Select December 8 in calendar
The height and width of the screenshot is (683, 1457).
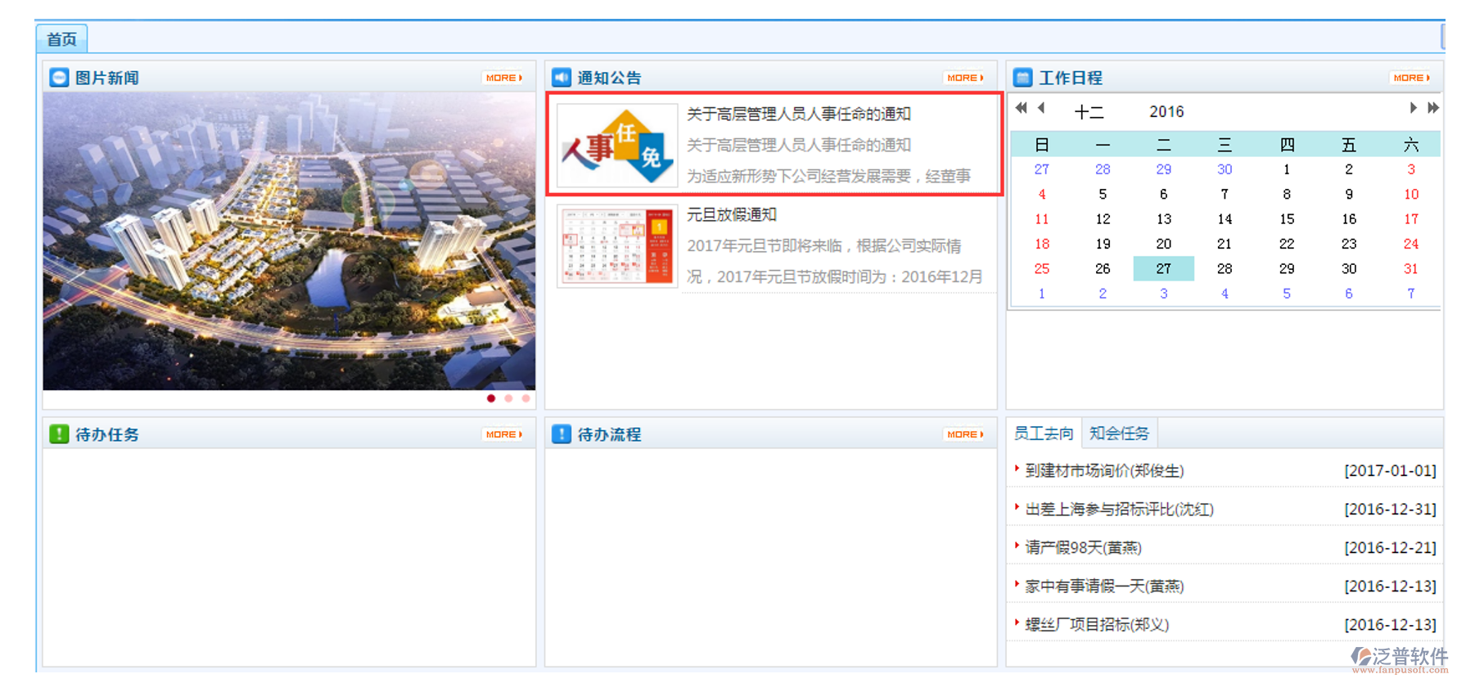pyautogui.click(x=1287, y=195)
